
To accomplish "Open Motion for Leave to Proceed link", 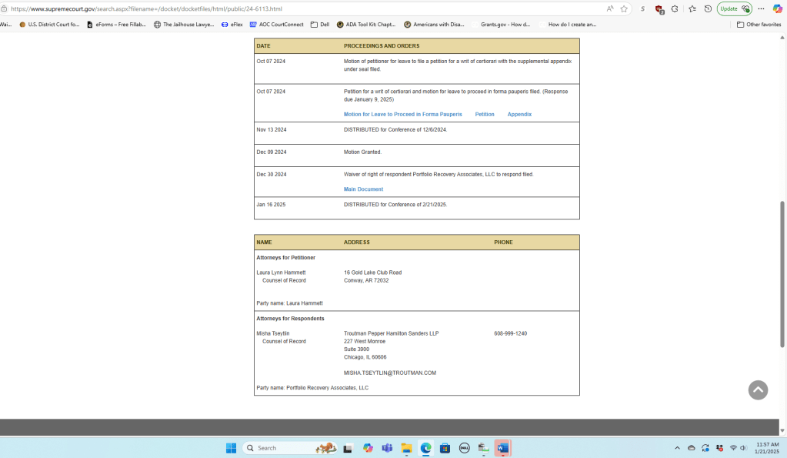I will [402, 114].
